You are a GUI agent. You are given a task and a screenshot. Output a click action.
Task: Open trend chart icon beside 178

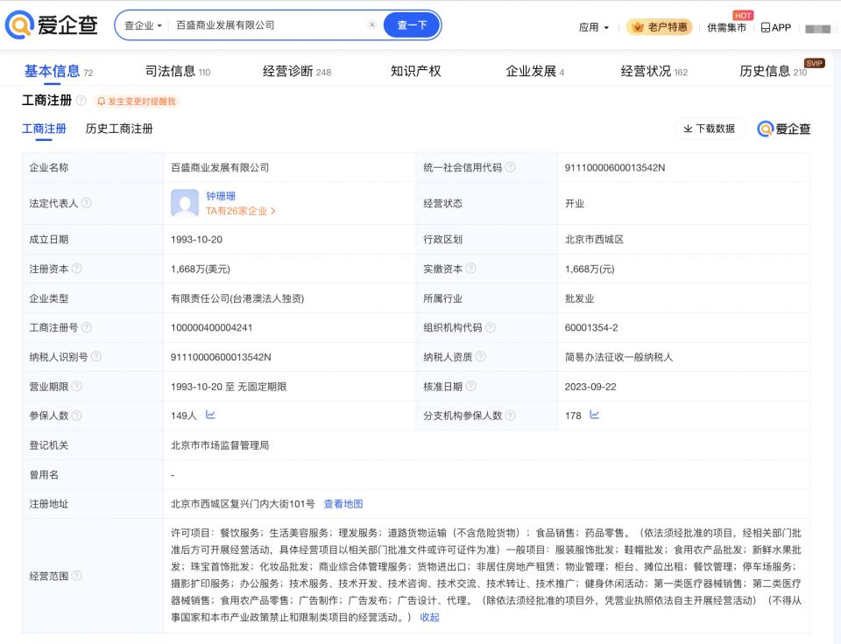(x=594, y=415)
